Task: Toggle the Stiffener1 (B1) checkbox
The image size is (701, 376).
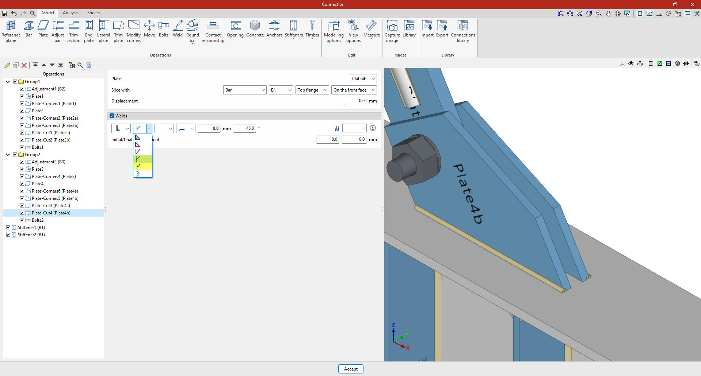Action: coord(8,228)
